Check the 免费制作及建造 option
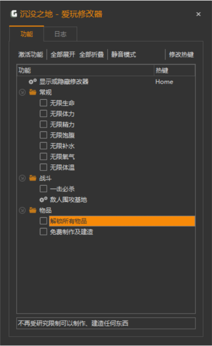212x346 pixels. (x=43, y=232)
